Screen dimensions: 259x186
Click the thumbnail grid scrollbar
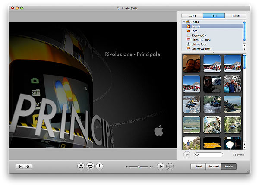coord(244,62)
